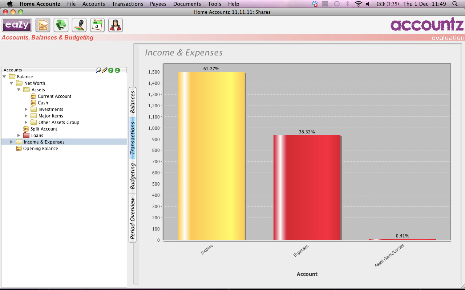Image resolution: width=465 pixels, height=290 pixels.
Task: Open the Tools menu
Action: click(215, 4)
